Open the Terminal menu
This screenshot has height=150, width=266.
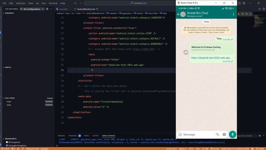pyautogui.click(x=53, y=3)
